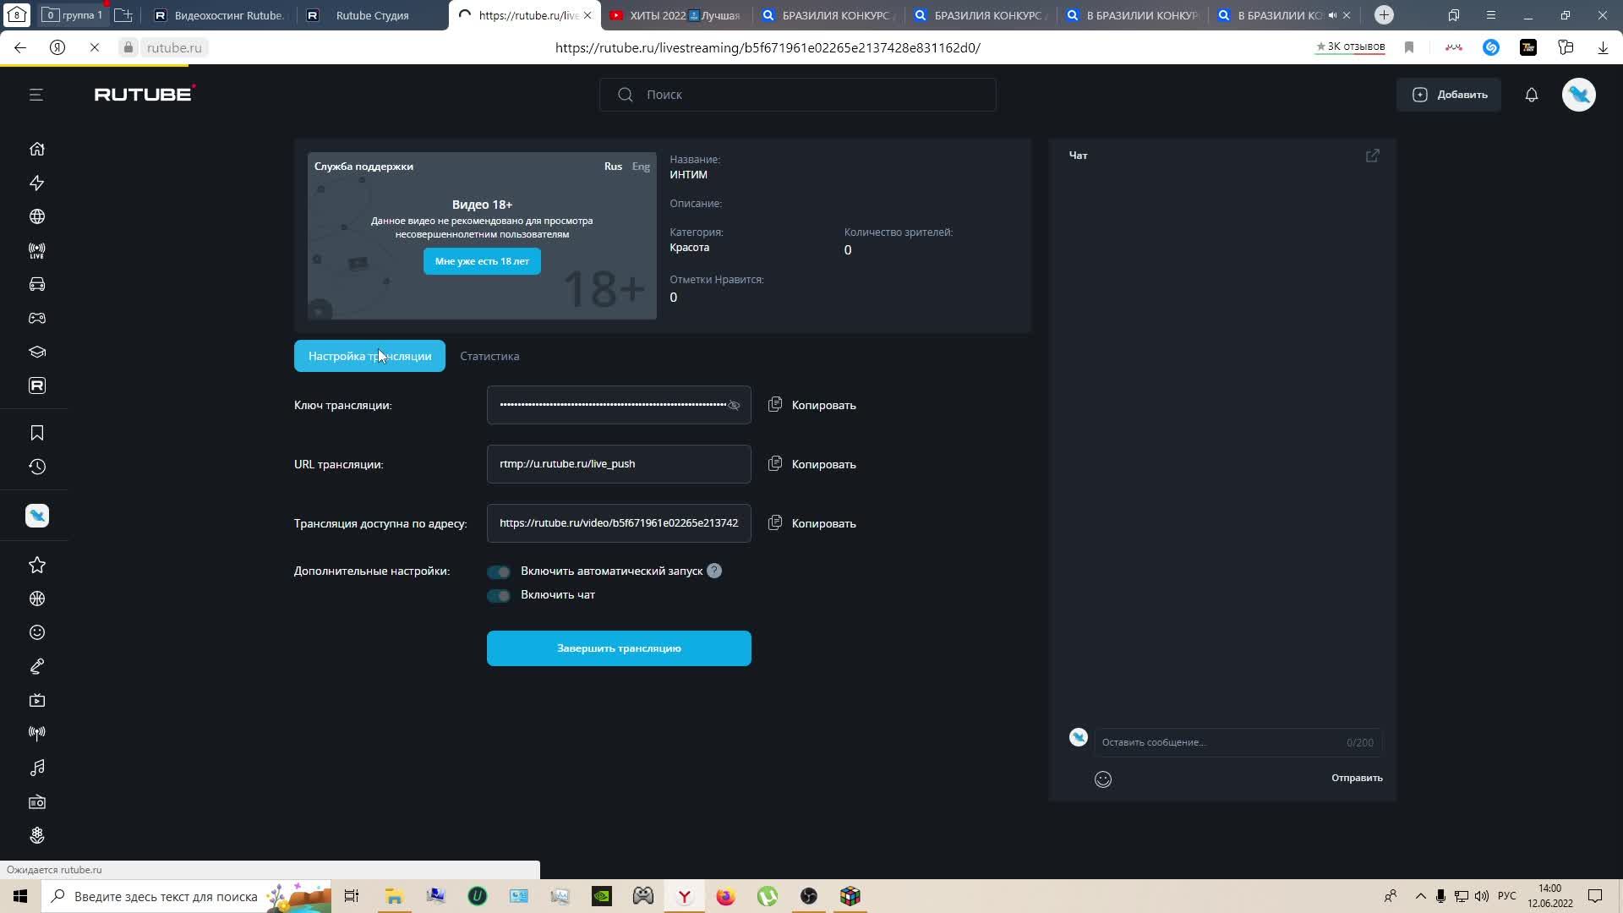
Task: Open the Rutube home sidebar icon
Action: 37,149
